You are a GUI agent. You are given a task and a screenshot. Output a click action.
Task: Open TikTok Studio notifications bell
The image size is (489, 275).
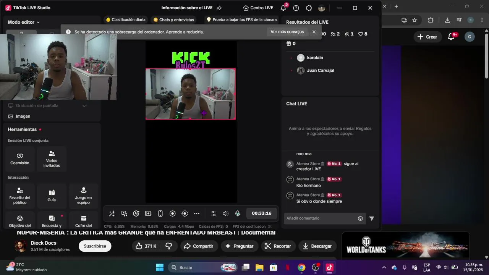pos(283,8)
